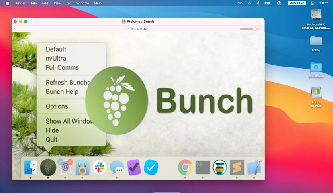Open Sublime Text from the dock
The image size is (333, 193).
click(237, 167)
